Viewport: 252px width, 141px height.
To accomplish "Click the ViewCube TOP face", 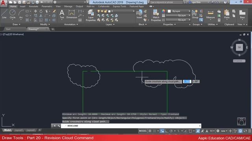I will click(x=239, y=47).
